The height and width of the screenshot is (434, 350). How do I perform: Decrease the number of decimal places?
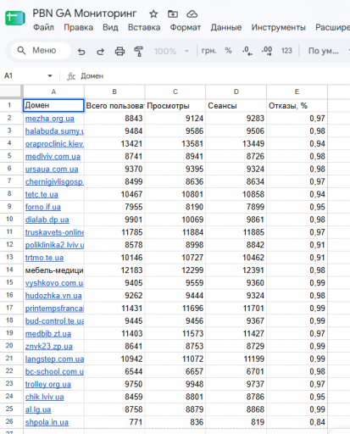click(247, 51)
